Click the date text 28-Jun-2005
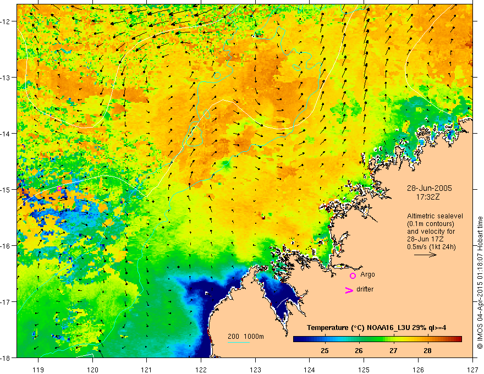 [430, 188]
